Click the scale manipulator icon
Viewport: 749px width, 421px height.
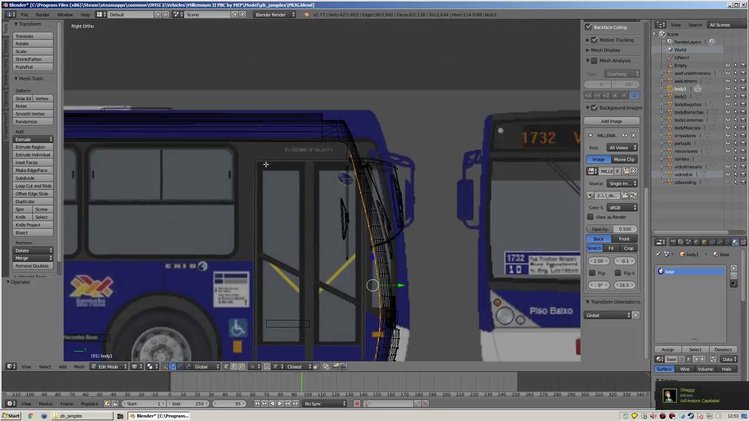pyautogui.click(x=188, y=367)
